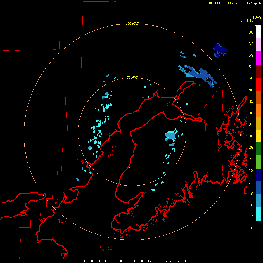Click the TOPS legend title
Viewport: 263px width, 263px height.
[257, 18]
